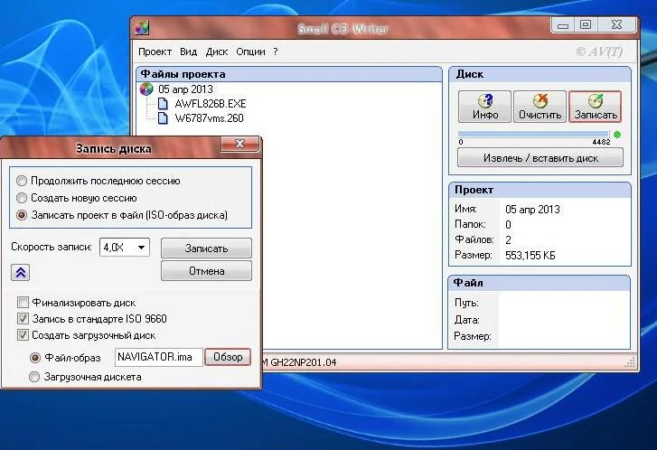The width and height of the screenshot is (657, 450).
Task: Click Извлечь / вставить диск button
Action: tap(540, 158)
